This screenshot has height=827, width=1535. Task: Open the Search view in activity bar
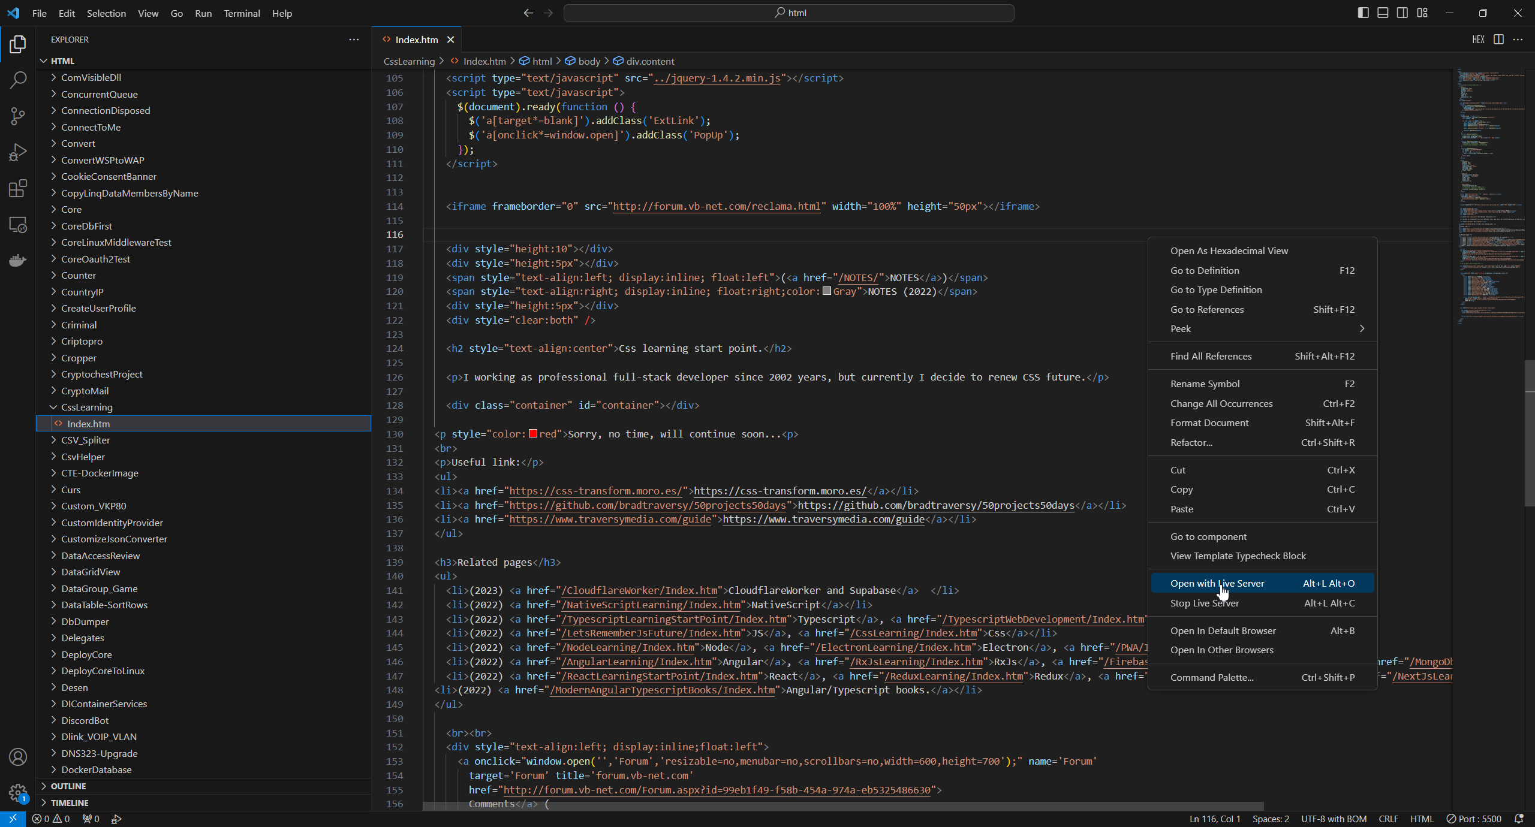coord(18,80)
